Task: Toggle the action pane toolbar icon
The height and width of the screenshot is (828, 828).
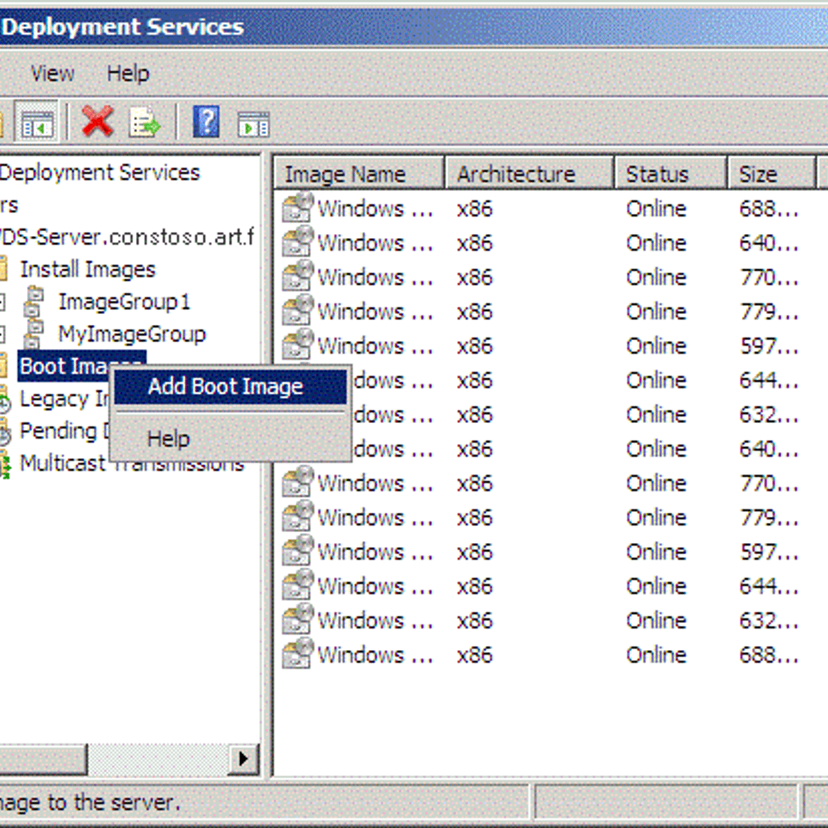Action: click(253, 124)
